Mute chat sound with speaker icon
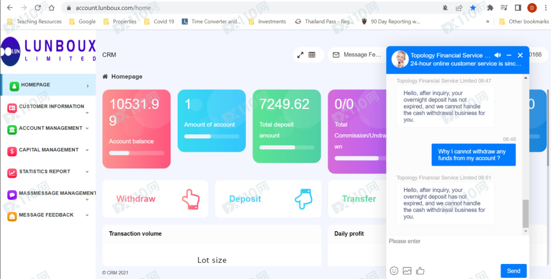Screen dimensions: 551x279 498,55
